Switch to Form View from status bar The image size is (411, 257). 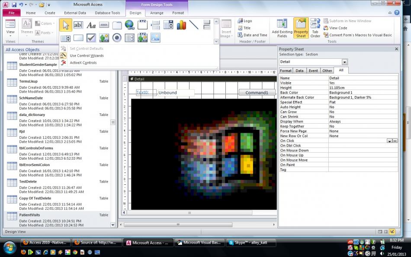pos(380,231)
